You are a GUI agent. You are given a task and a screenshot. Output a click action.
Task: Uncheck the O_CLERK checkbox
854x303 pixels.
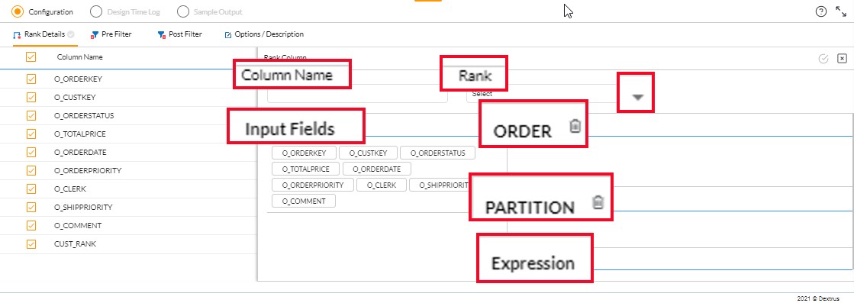(31, 189)
